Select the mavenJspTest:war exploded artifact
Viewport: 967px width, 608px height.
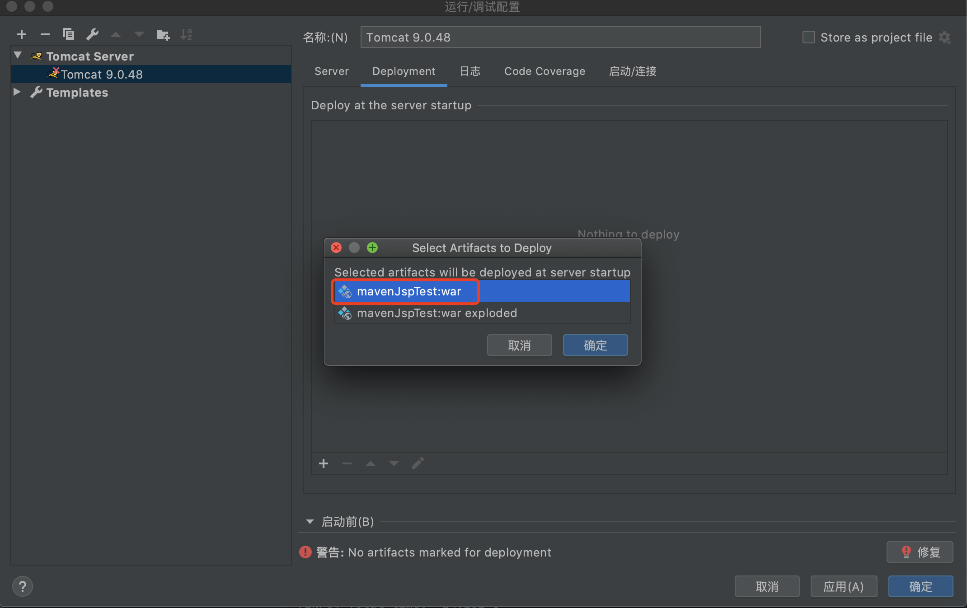(482, 313)
